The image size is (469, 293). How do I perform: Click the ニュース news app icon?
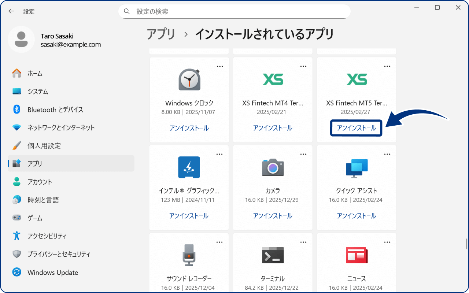pyautogui.click(x=357, y=255)
